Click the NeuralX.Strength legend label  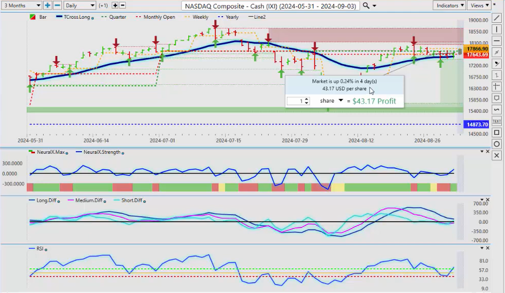coord(102,152)
